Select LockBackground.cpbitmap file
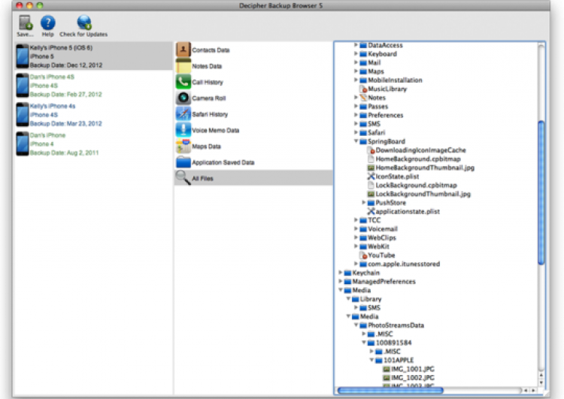The height and width of the screenshot is (399, 564). point(416,185)
